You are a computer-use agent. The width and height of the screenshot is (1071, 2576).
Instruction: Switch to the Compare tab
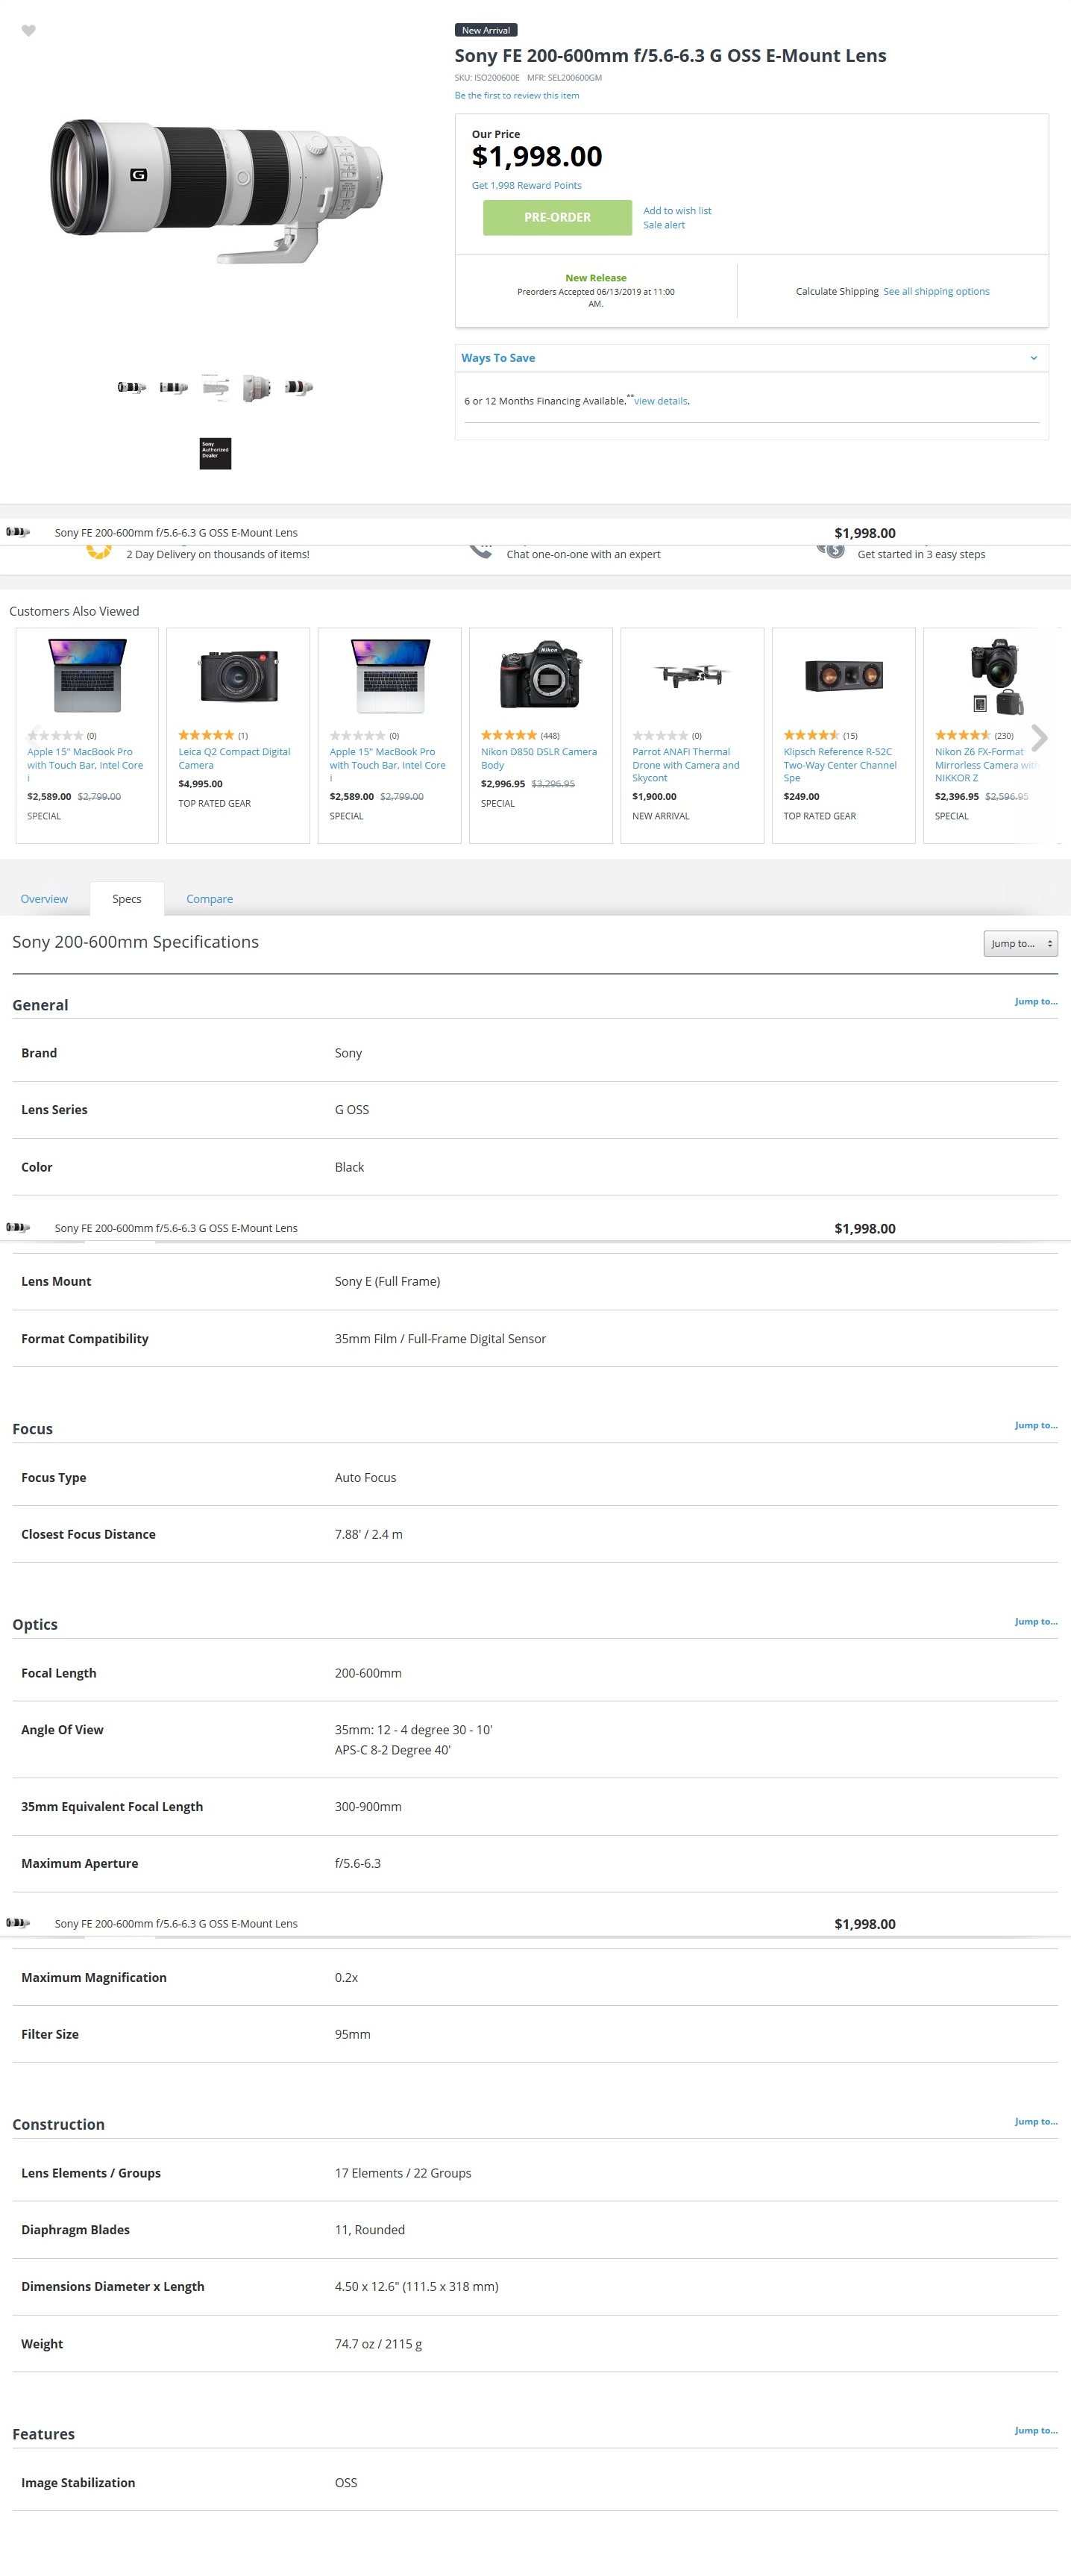(210, 899)
